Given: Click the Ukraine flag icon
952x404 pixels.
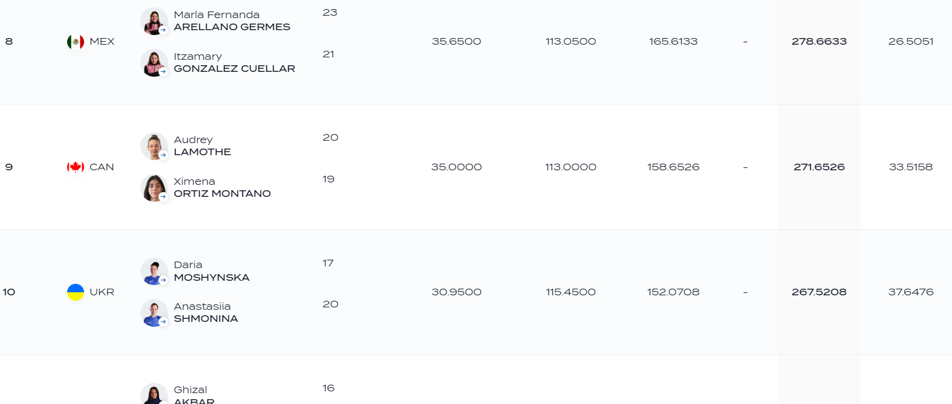Looking at the screenshot, I should [x=76, y=292].
